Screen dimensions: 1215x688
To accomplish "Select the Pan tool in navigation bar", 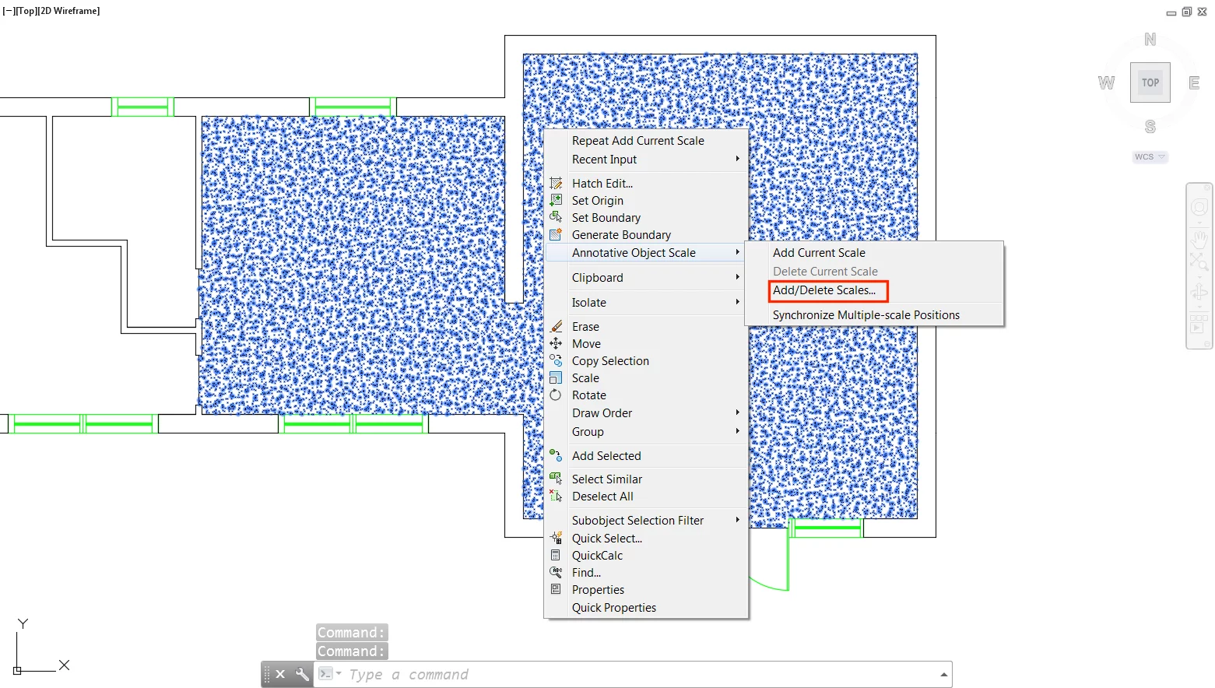I will pos(1199,239).
